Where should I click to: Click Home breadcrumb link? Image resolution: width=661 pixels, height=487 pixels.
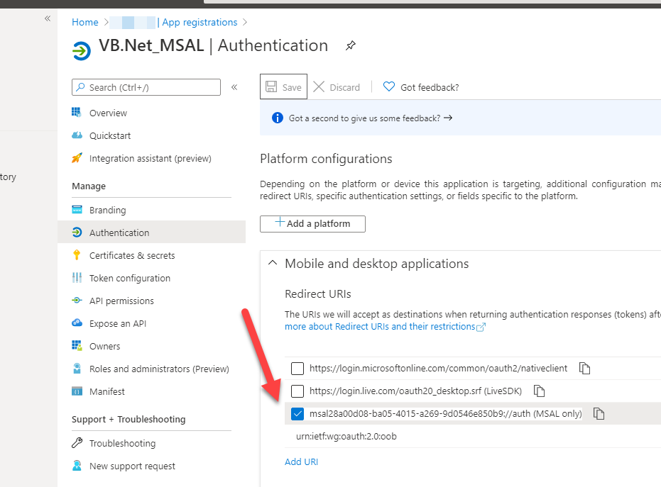click(x=84, y=22)
